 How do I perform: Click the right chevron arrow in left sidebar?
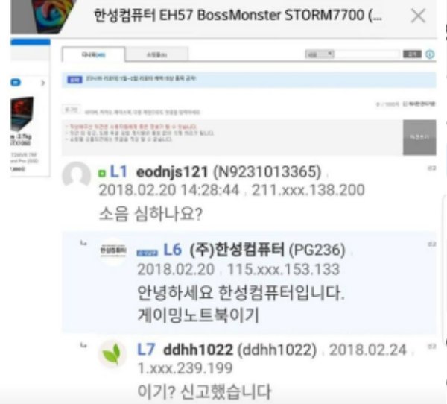coord(43,83)
